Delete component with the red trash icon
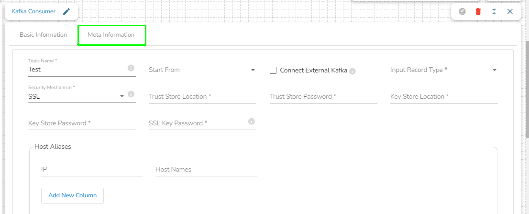Image resolution: width=529 pixels, height=214 pixels. (478, 11)
